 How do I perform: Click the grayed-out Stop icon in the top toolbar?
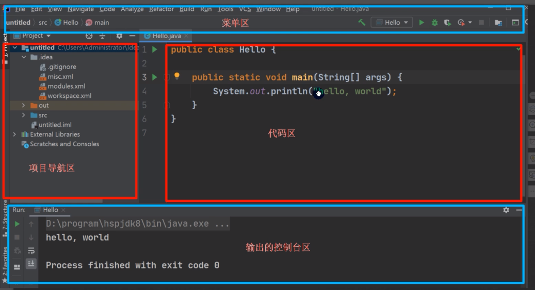[481, 23]
